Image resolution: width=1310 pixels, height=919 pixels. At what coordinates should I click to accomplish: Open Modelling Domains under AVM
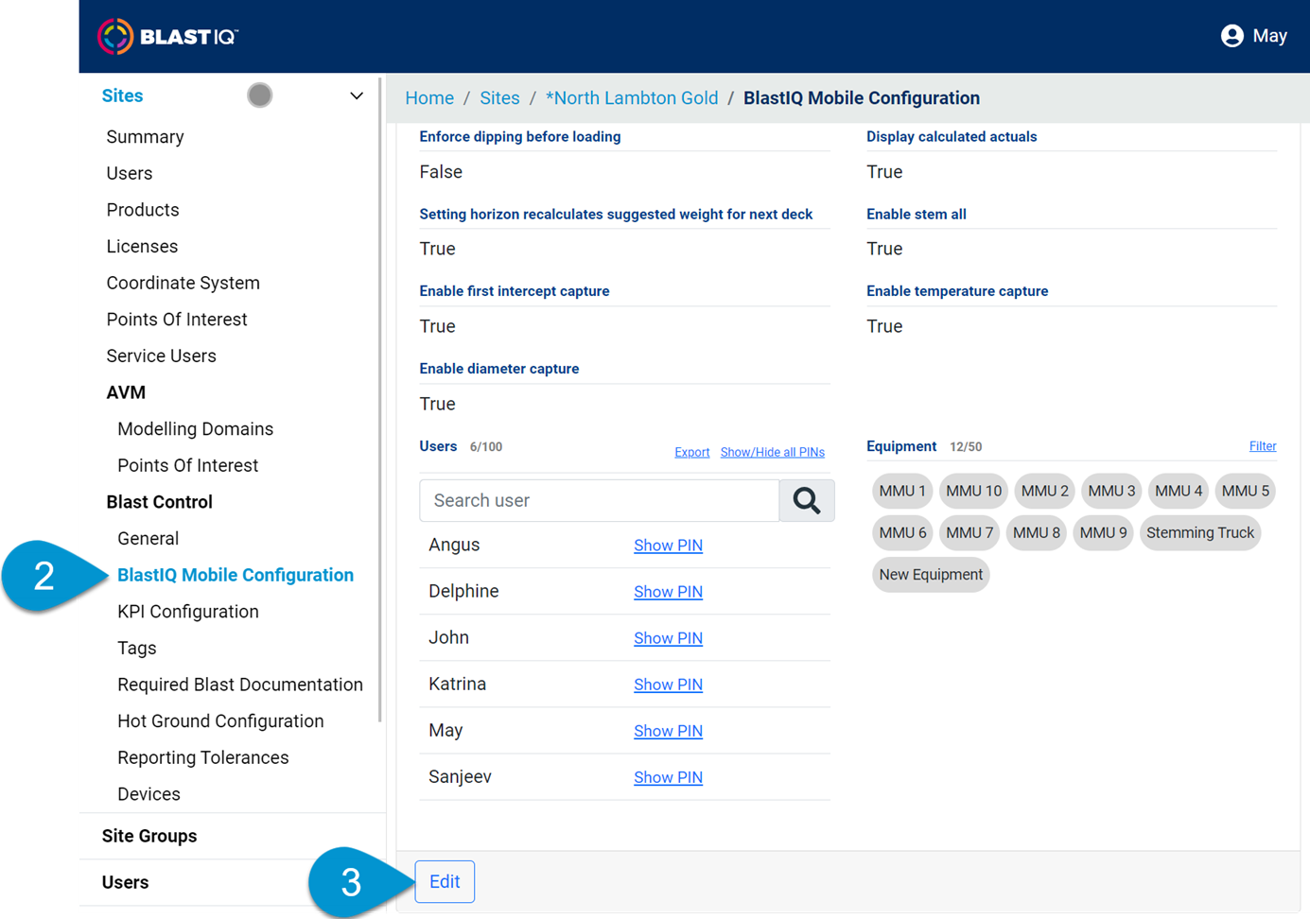point(196,429)
